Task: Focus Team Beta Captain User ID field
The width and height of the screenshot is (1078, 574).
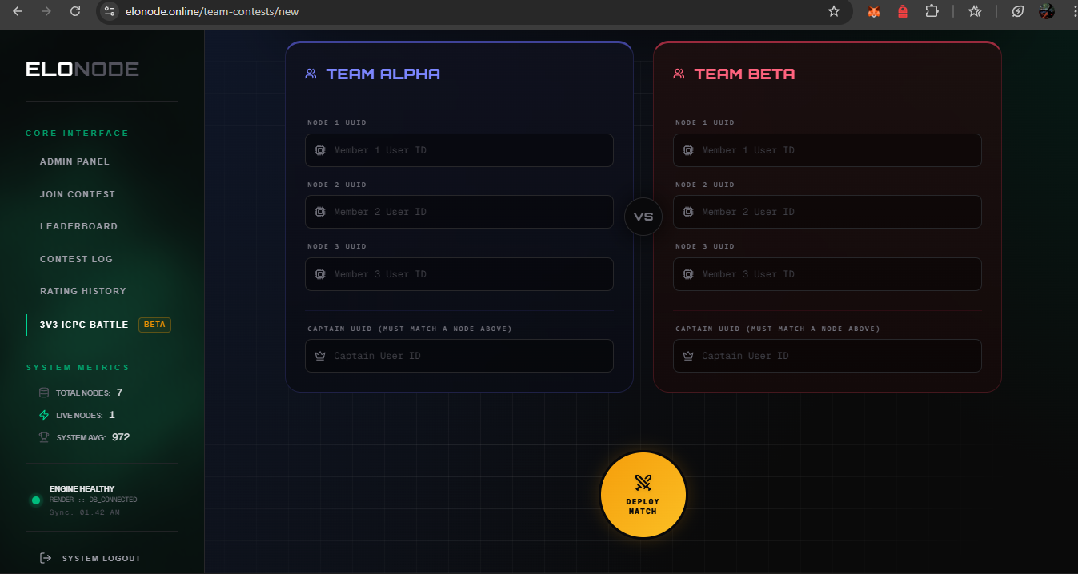Action: [828, 356]
